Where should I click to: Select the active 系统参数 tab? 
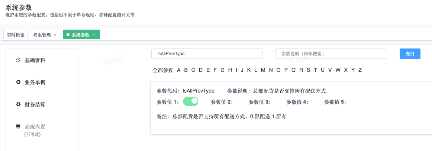[x=81, y=35]
